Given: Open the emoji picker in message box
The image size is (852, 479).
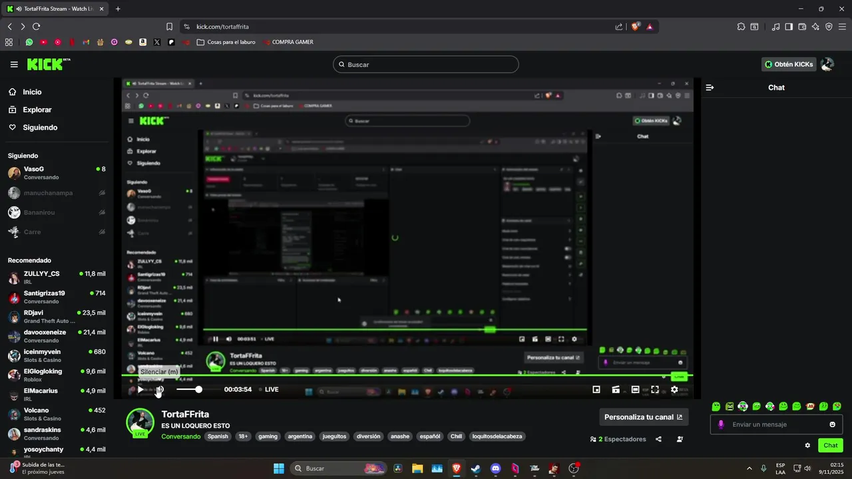Looking at the screenshot, I should (x=832, y=424).
